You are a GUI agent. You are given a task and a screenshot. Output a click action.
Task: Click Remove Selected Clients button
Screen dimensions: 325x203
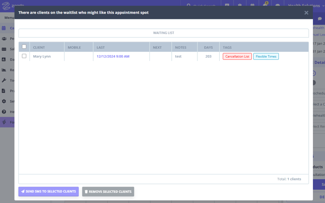click(x=108, y=191)
